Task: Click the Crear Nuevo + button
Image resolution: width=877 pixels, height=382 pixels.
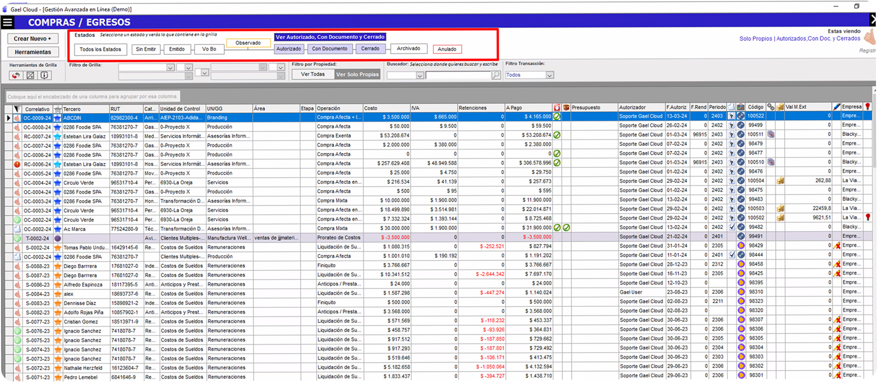Action: coord(32,38)
